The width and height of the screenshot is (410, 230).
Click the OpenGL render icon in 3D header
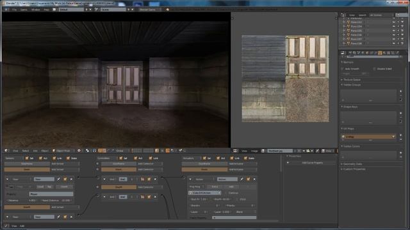(181, 151)
